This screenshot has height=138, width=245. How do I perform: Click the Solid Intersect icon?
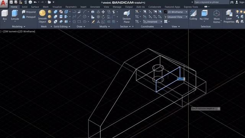click(x=56, y=21)
